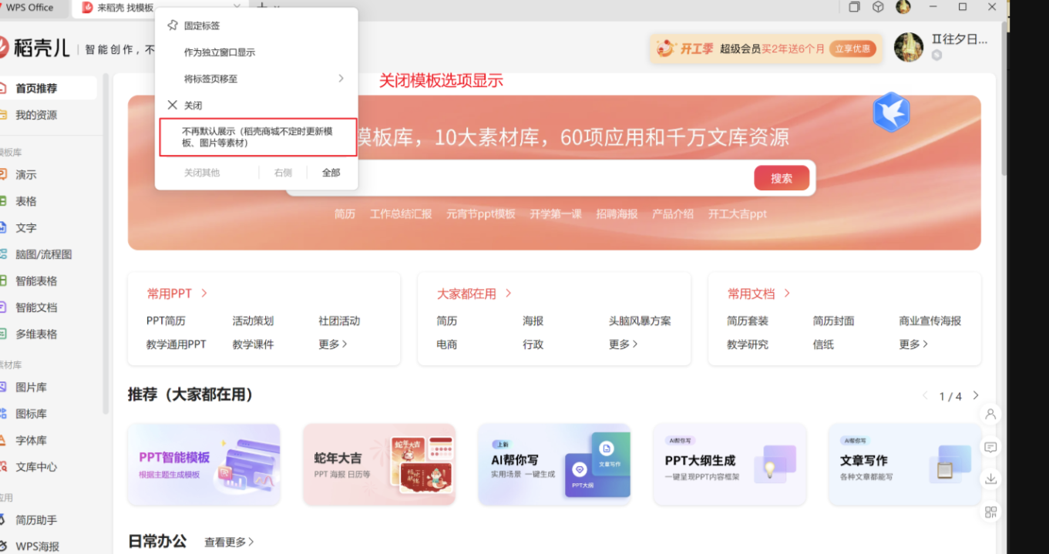Click 查看更多 link beside 日常办公
This screenshot has height=554, width=1049.
(x=229, y=542)
